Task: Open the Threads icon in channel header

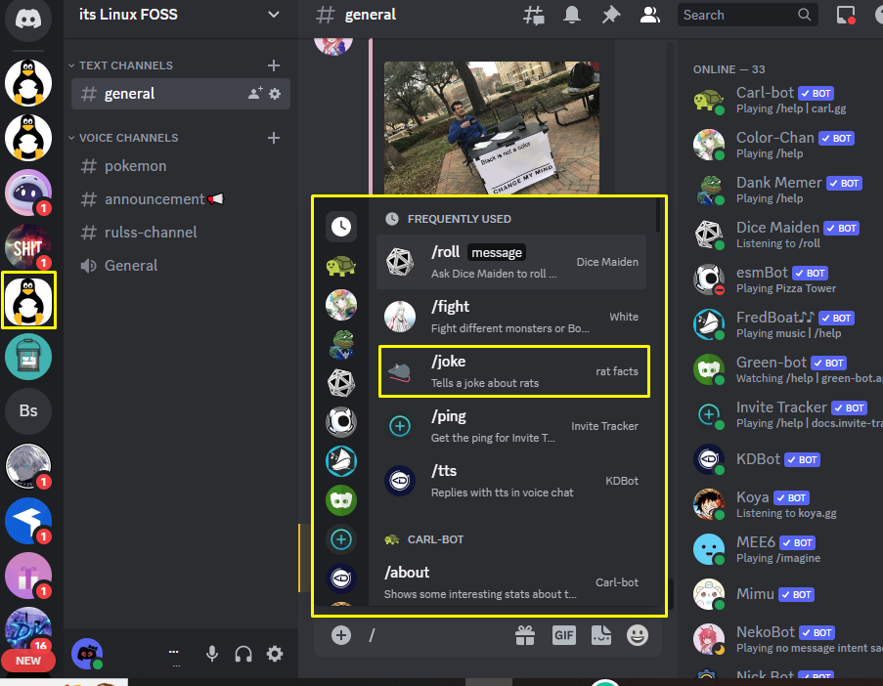Action: point(533,16)
